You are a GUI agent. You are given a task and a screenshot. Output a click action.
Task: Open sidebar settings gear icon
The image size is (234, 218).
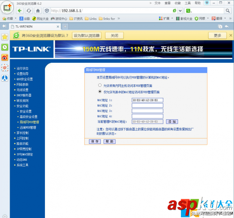coord(5,216)
